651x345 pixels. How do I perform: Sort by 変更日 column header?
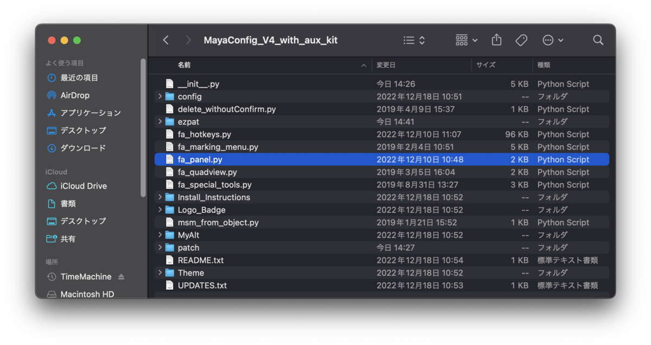click(386, 65)
